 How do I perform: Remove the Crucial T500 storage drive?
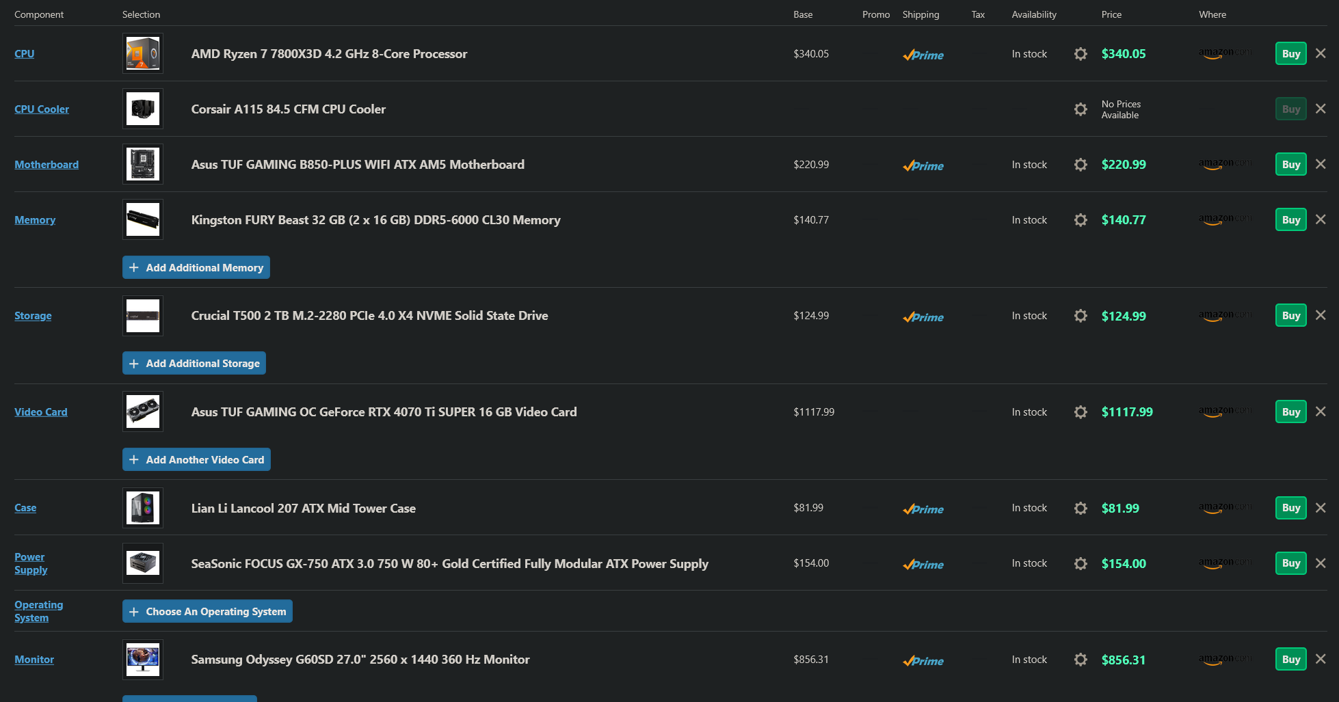point(1321,315)
